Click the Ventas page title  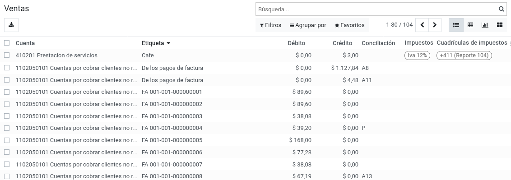coord(17,9)
